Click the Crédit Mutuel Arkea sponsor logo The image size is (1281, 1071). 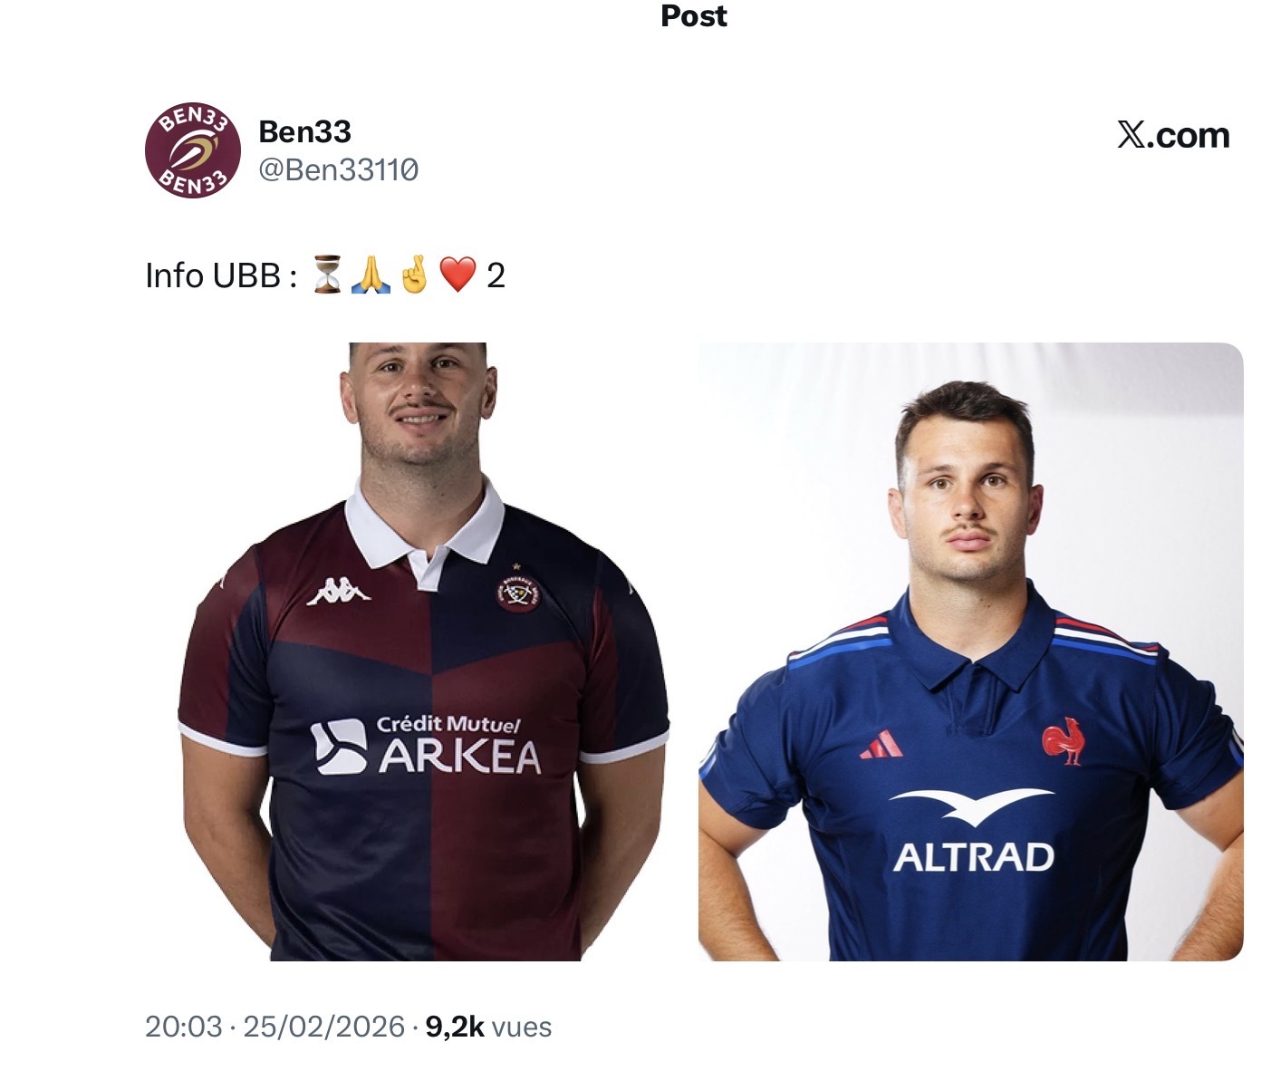[x=426, y=746]
